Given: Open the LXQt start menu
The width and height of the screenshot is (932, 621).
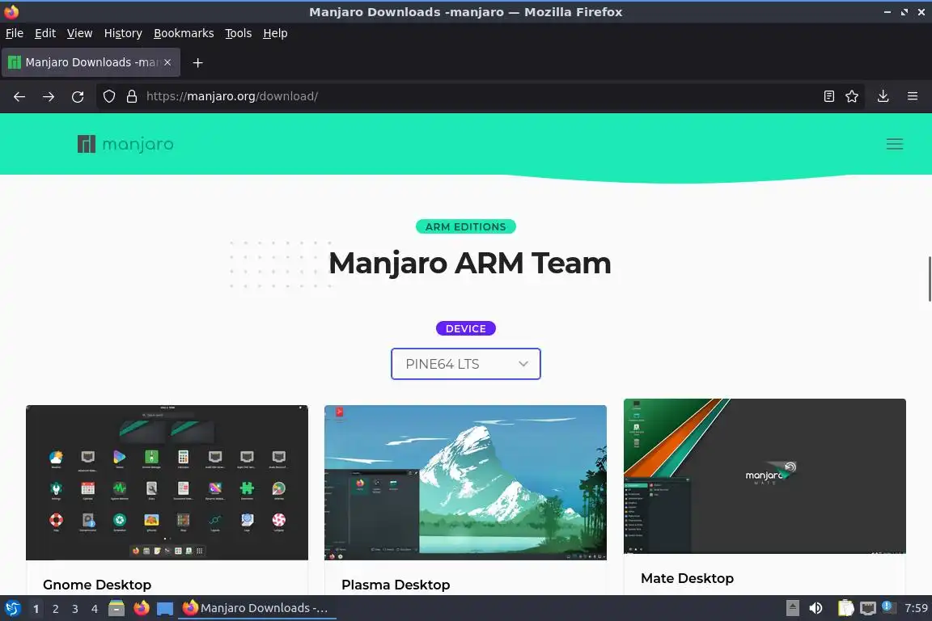Looking at the screenshot, I should click(x=12, y=608).
